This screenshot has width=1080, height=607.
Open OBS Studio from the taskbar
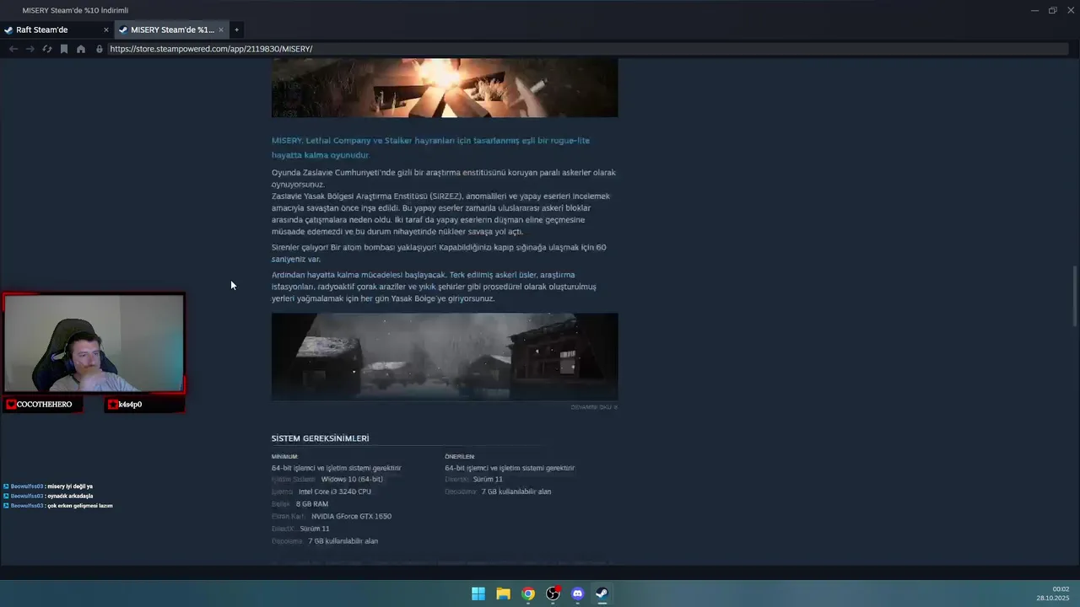553,594
